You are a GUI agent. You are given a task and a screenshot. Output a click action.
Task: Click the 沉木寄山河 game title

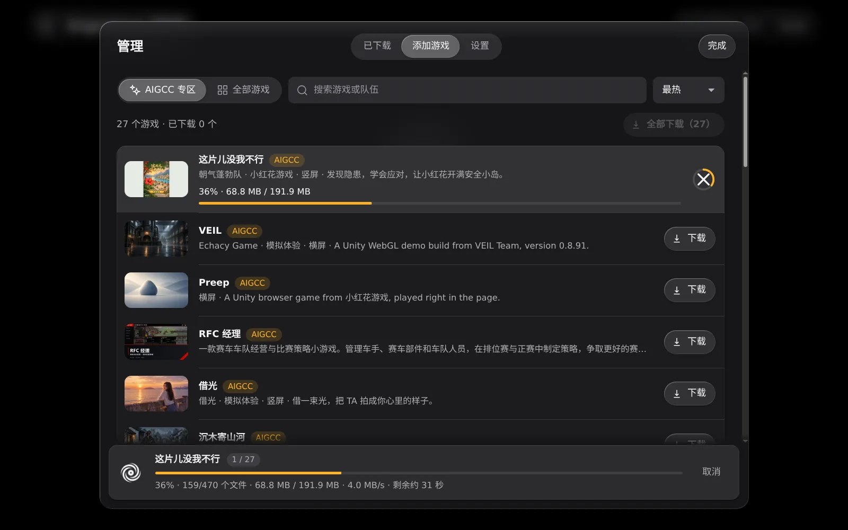[x=222, y=437]
